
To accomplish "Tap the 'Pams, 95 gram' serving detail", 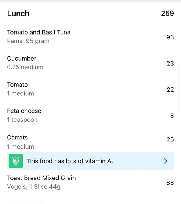I will coord(28,41).
